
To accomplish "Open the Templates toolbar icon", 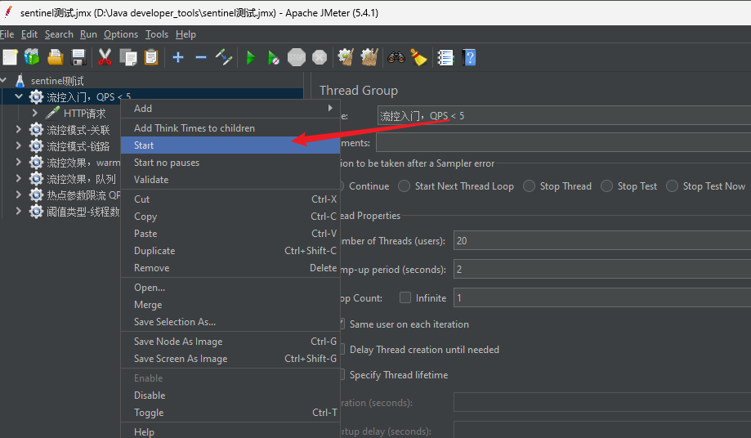I will coord(32,57).
